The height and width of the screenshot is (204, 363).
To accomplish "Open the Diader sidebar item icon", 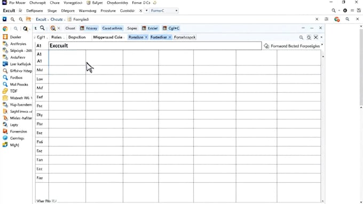I will pyautogui.click(x=5, y=37).
